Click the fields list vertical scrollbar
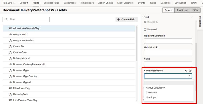The width and height of the screenshot is (203, 104). coord(137,44)
